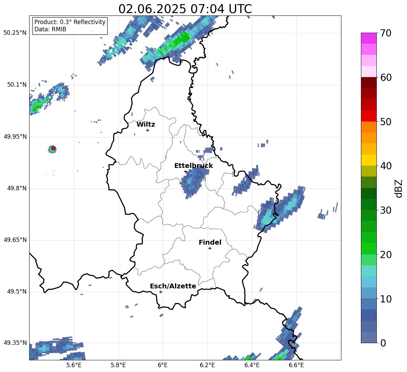
Task: Click the Ettelbruck location cross marker
Action: (185, 171)
